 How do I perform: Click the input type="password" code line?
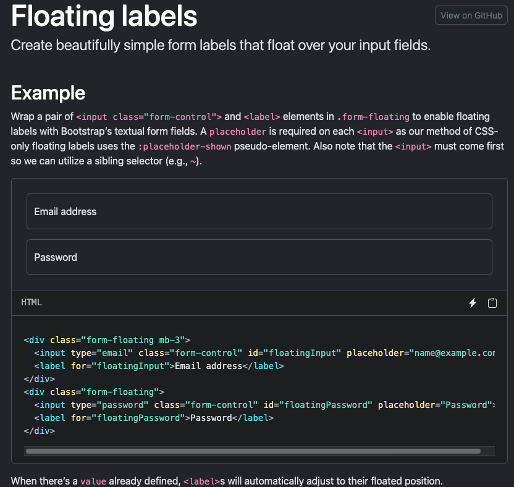coord(264,405)
